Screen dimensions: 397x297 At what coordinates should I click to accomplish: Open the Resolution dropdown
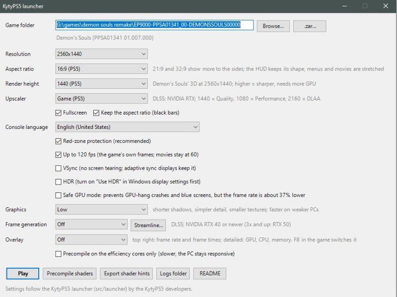[x=102, y=54]
